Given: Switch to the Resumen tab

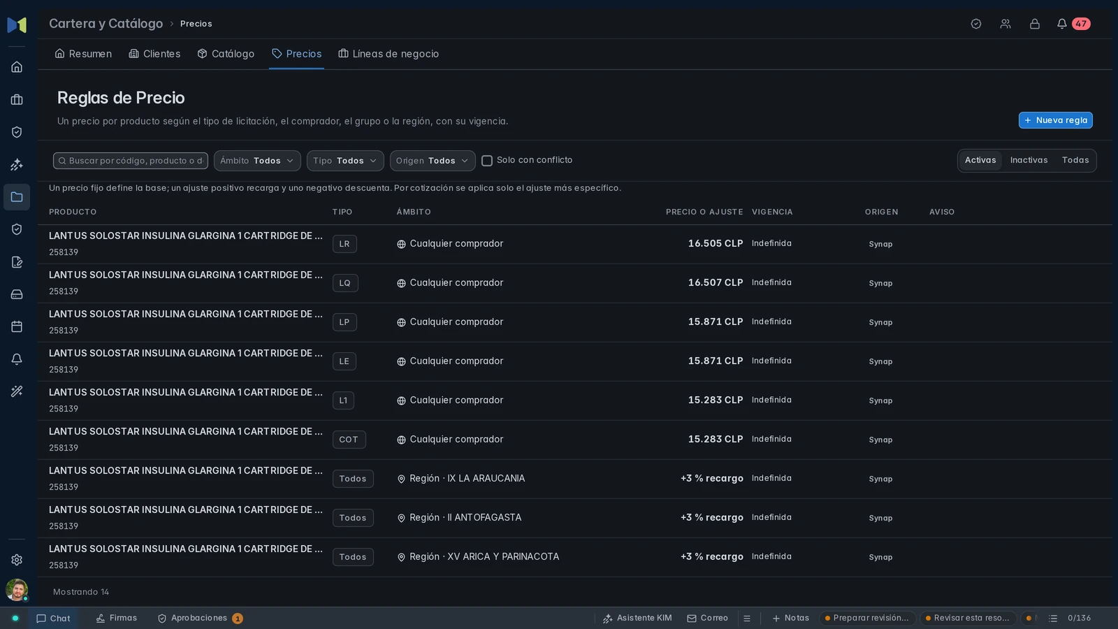Looking at the screenshot, I should point(83,54).
